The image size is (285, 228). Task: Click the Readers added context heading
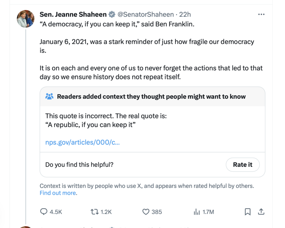[x=151, y=97]
